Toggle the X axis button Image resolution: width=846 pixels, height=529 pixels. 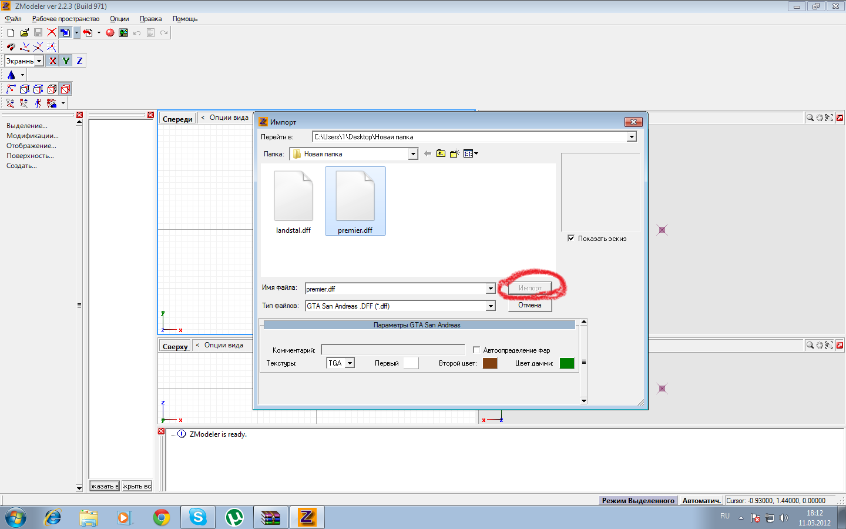(x=53, y=61)
